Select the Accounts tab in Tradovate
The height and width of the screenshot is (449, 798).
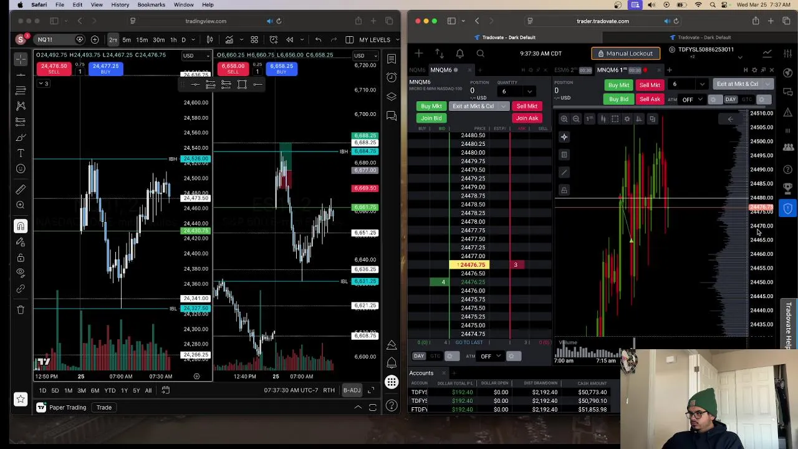coord(421,373)
